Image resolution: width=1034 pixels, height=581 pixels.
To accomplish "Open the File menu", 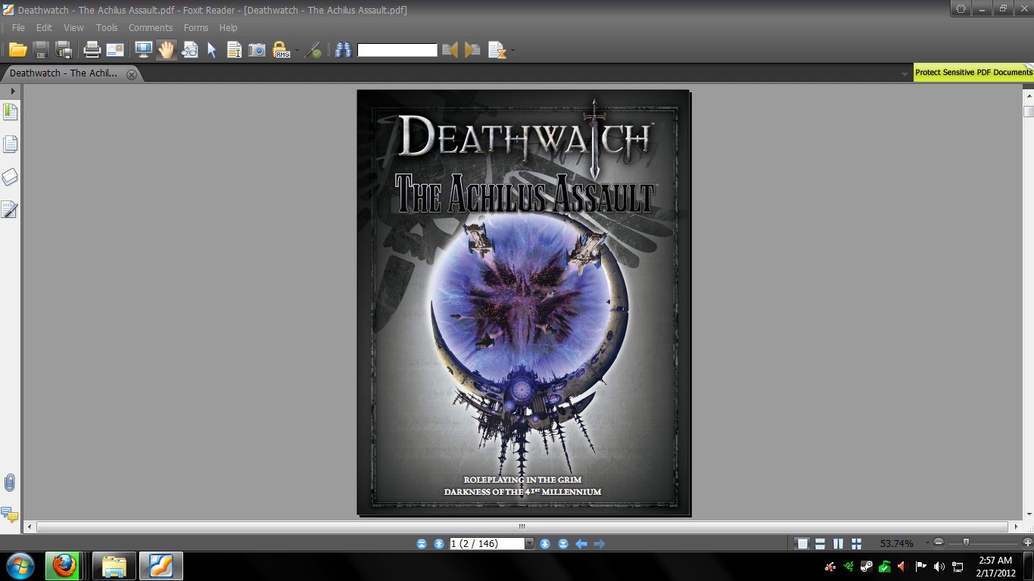I will (x=18, y=27).
